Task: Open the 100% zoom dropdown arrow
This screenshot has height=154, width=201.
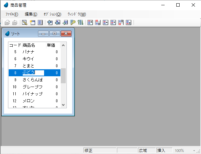Action: tap(194, 151)
